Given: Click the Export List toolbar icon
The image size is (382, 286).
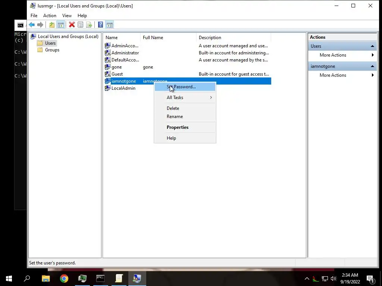Looking at the screenshot, I should (x=89, y=25).
